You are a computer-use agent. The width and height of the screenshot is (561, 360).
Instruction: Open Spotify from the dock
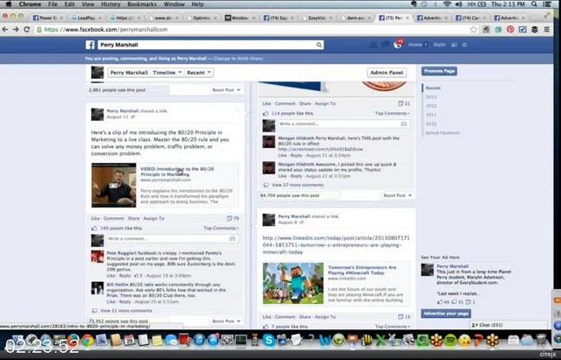point(450,340)
